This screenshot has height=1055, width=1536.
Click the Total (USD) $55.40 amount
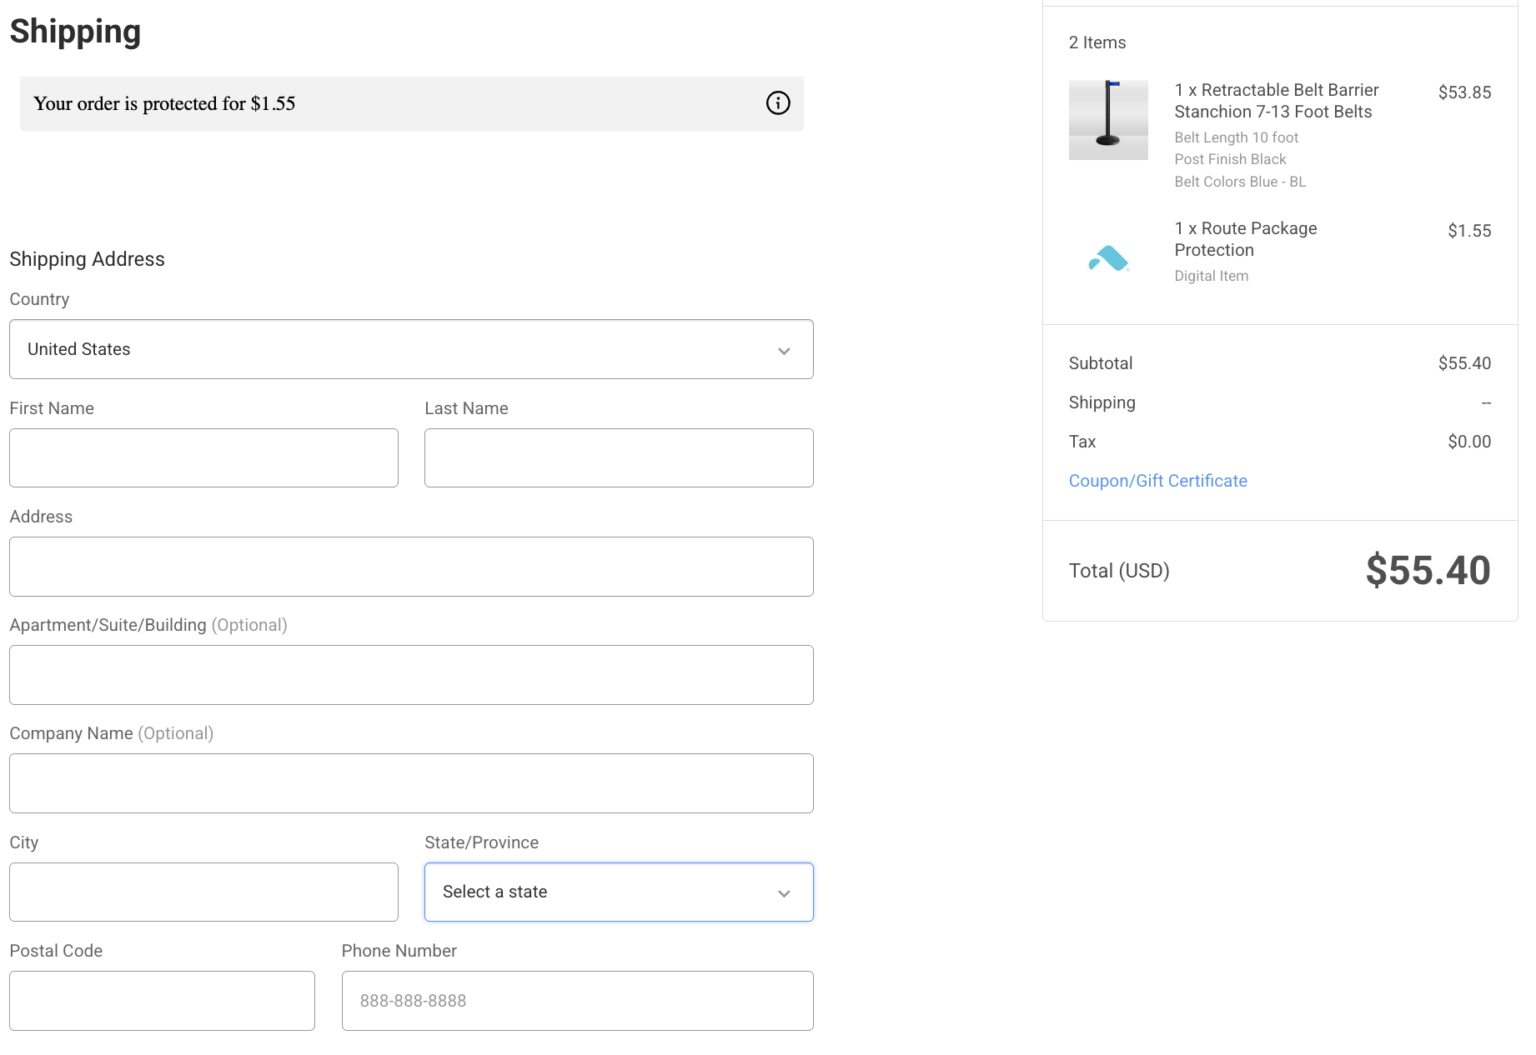1427,571
